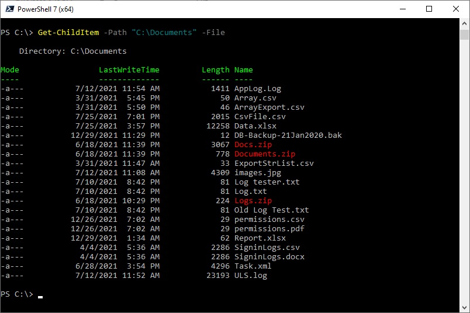Click the Old Log Test.txt file name
Viewport: 470px width, 313px height.
coord(272,210)
